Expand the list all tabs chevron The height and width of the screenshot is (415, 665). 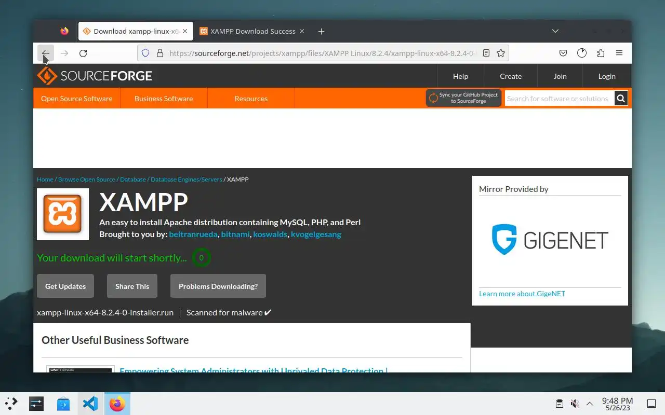(x=555, y=31)
